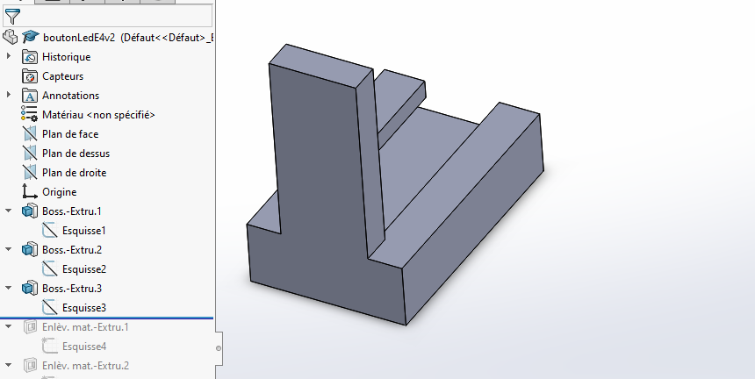Click the Annotations folder icon

click(30, 96)
